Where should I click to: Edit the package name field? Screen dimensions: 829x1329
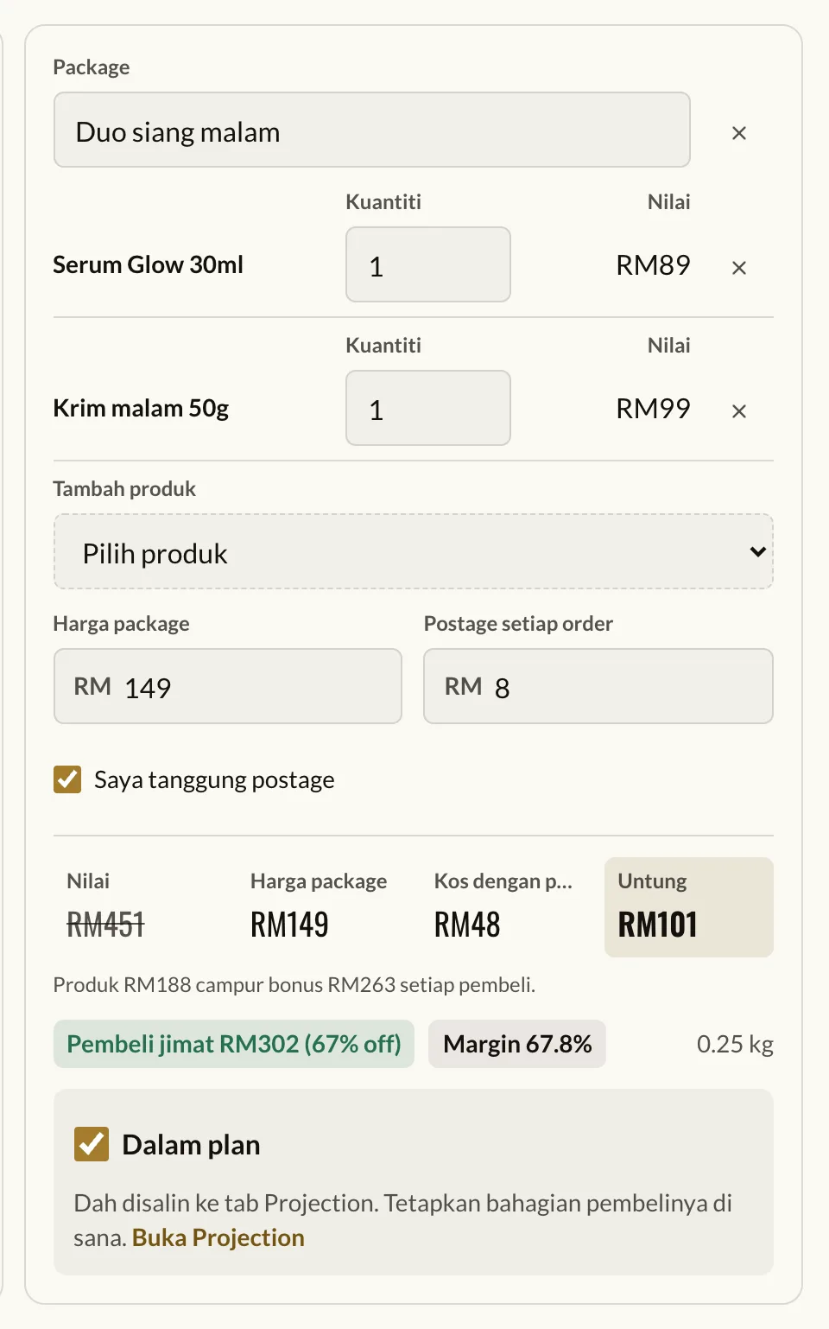tap(372, 130)
